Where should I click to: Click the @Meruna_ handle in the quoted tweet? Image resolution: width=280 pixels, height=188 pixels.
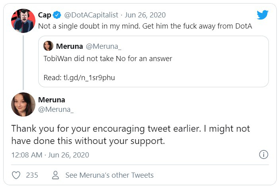(103, 46)
